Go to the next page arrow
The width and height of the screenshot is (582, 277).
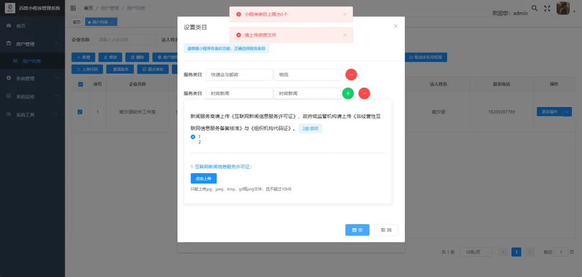click(530, 252)
